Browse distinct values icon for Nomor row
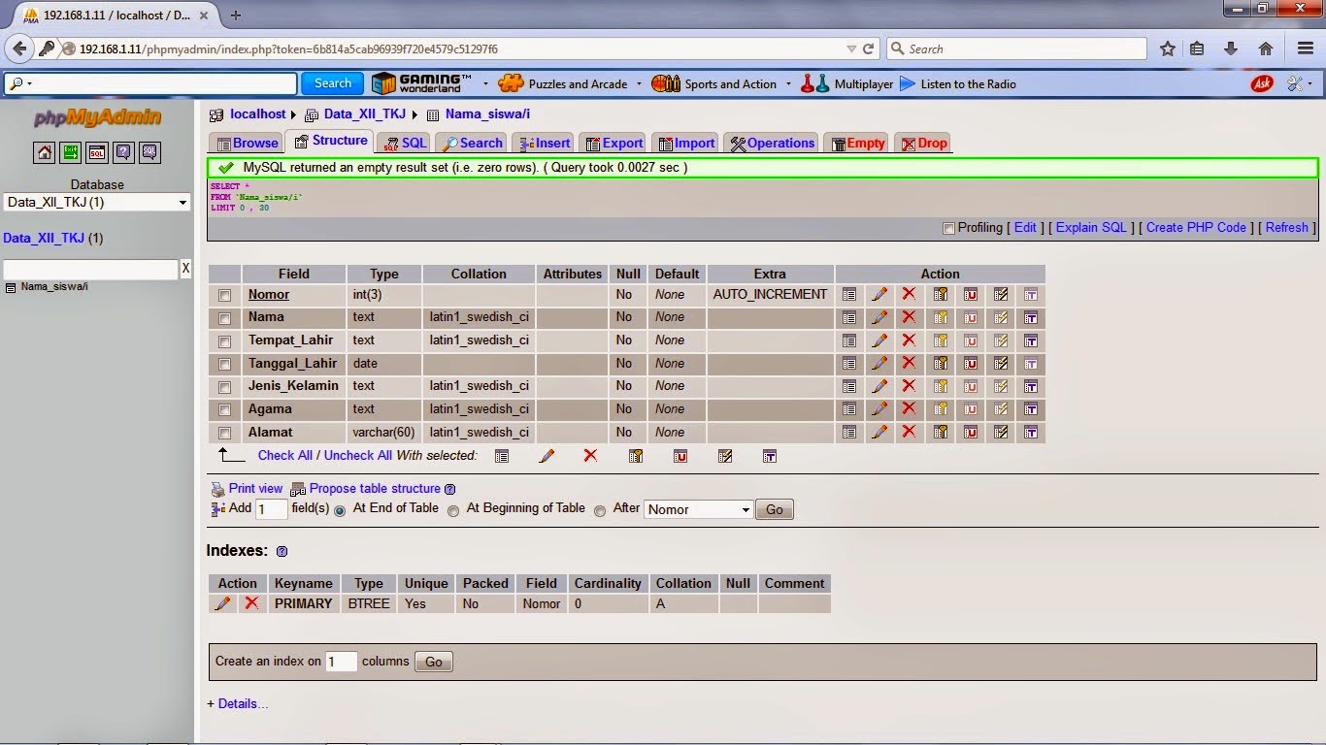Viewport: 1326px width, 745px height. (x=849, y=294)
